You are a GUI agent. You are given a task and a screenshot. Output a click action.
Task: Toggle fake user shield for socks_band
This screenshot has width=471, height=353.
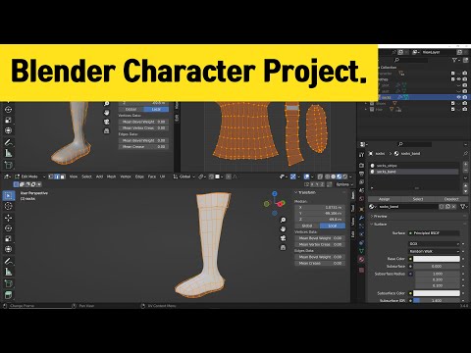pos(442,207)
